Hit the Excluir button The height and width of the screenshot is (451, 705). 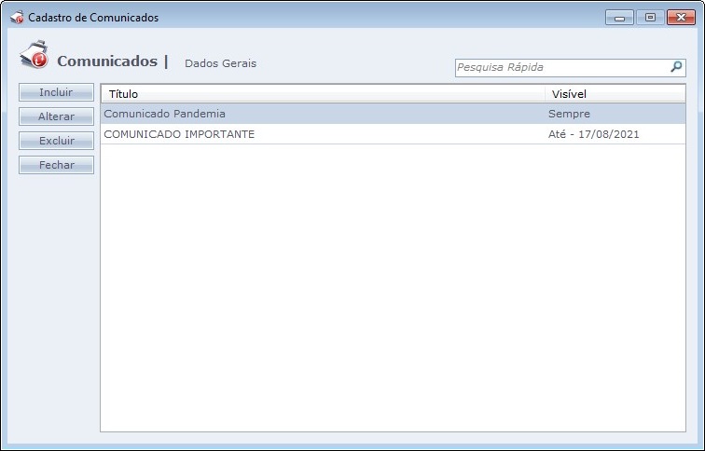pyautogui.click(x=56, y=141)
